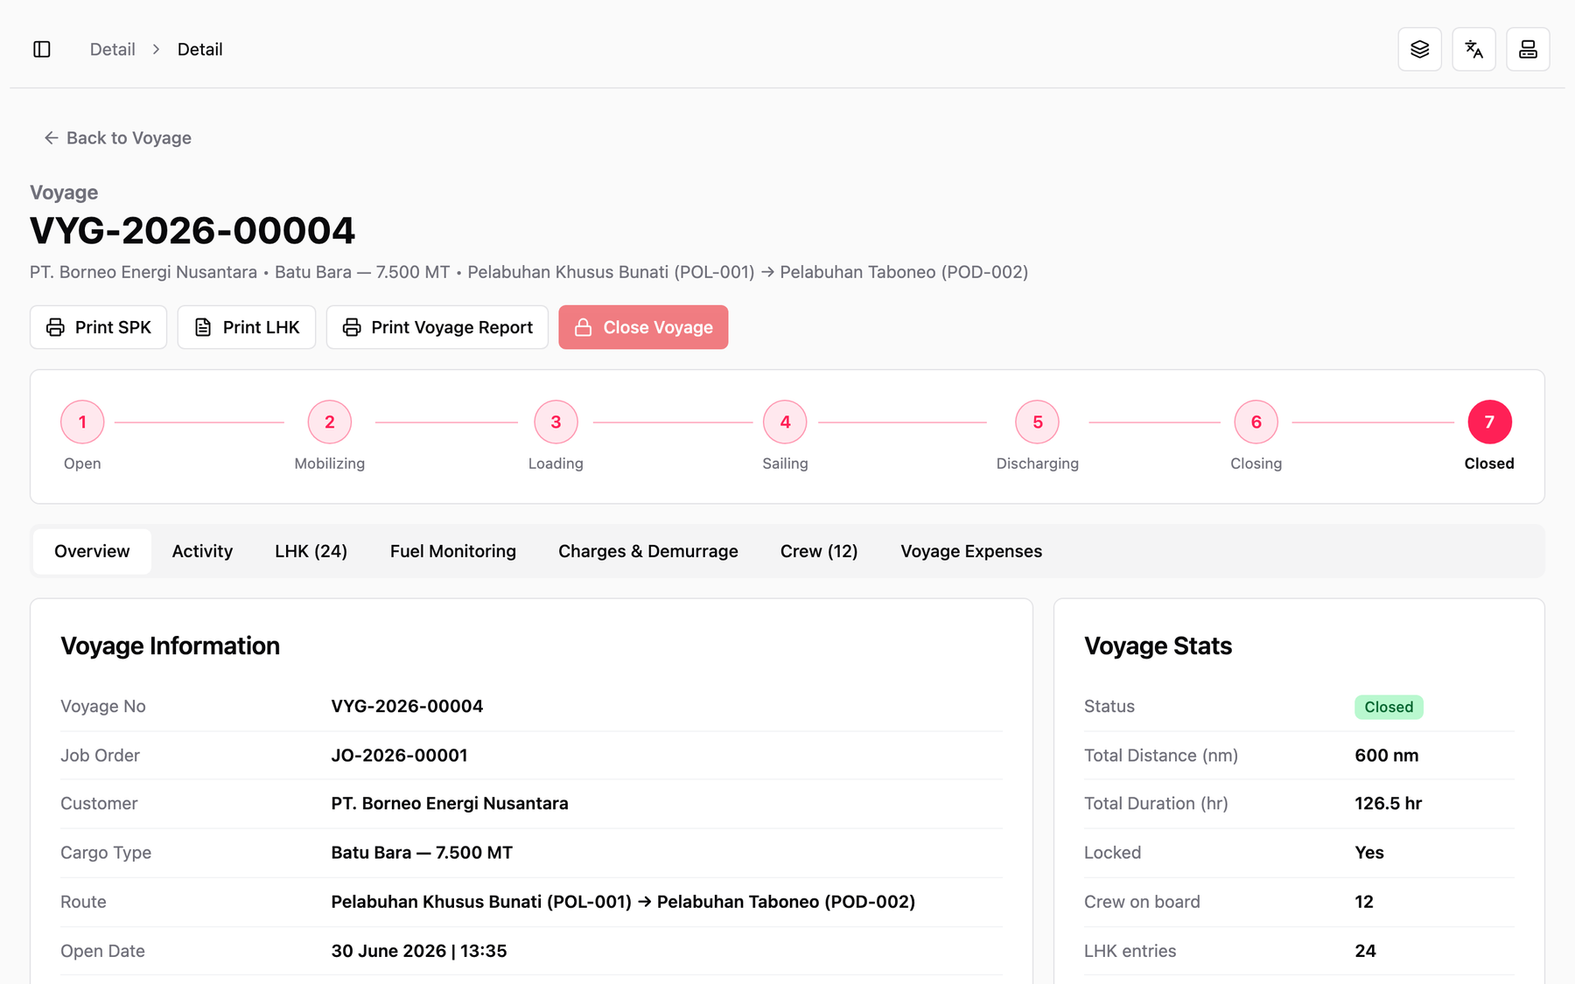Open the layers stack icon
Image resolution: width=1575 pixels, height=984 pixels.
point(1419,49)
